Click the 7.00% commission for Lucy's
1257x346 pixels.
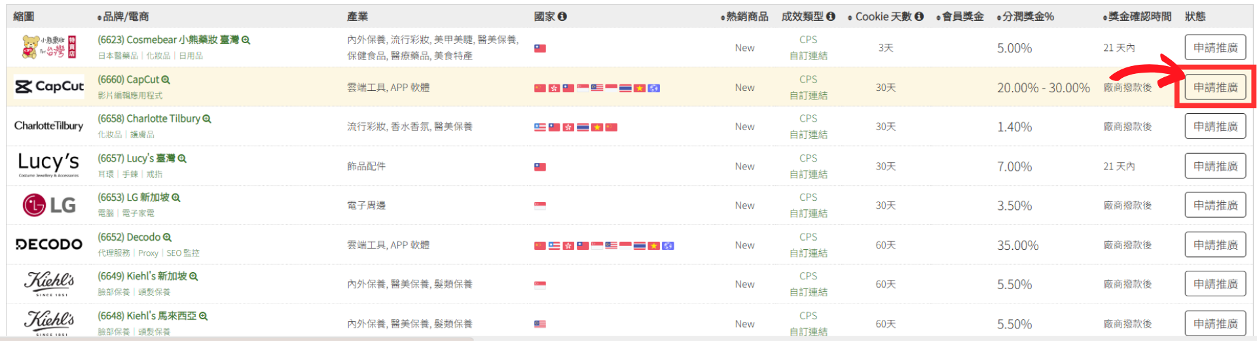point(1015,167)
